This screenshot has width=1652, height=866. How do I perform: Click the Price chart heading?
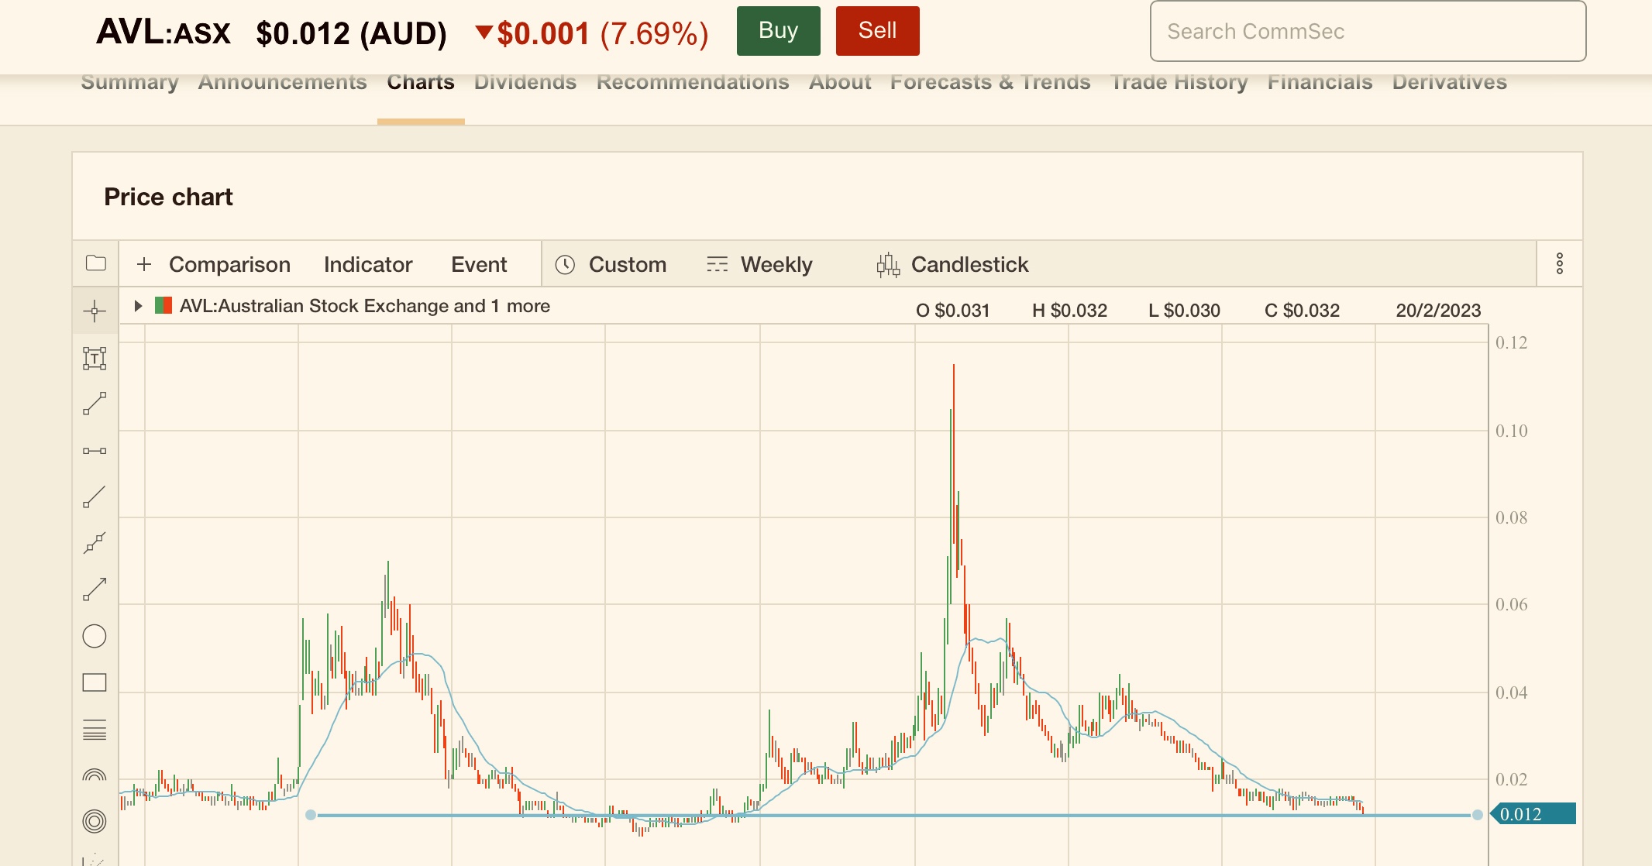[168, 197]
